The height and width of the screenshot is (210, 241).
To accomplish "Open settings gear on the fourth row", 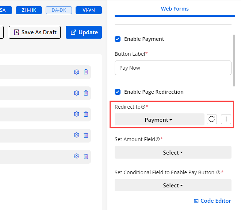I will coord(76,135).
